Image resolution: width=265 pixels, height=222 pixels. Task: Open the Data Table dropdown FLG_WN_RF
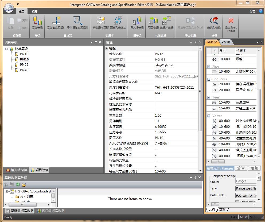click(x=246, y=196)
